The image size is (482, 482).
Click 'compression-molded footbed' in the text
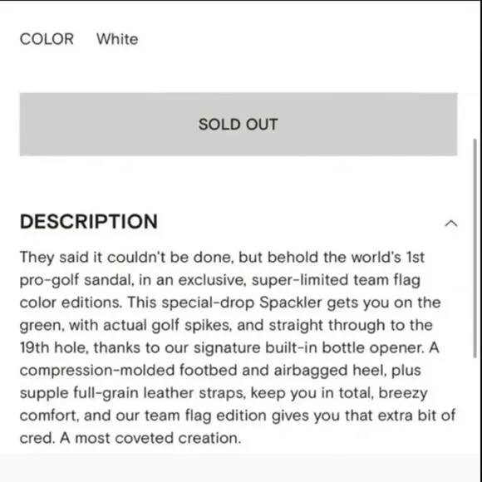[128, 371]
